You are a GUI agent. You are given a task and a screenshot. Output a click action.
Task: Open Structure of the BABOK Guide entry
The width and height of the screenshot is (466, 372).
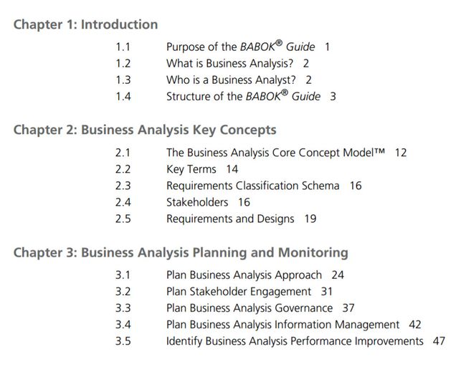(243, 96)
